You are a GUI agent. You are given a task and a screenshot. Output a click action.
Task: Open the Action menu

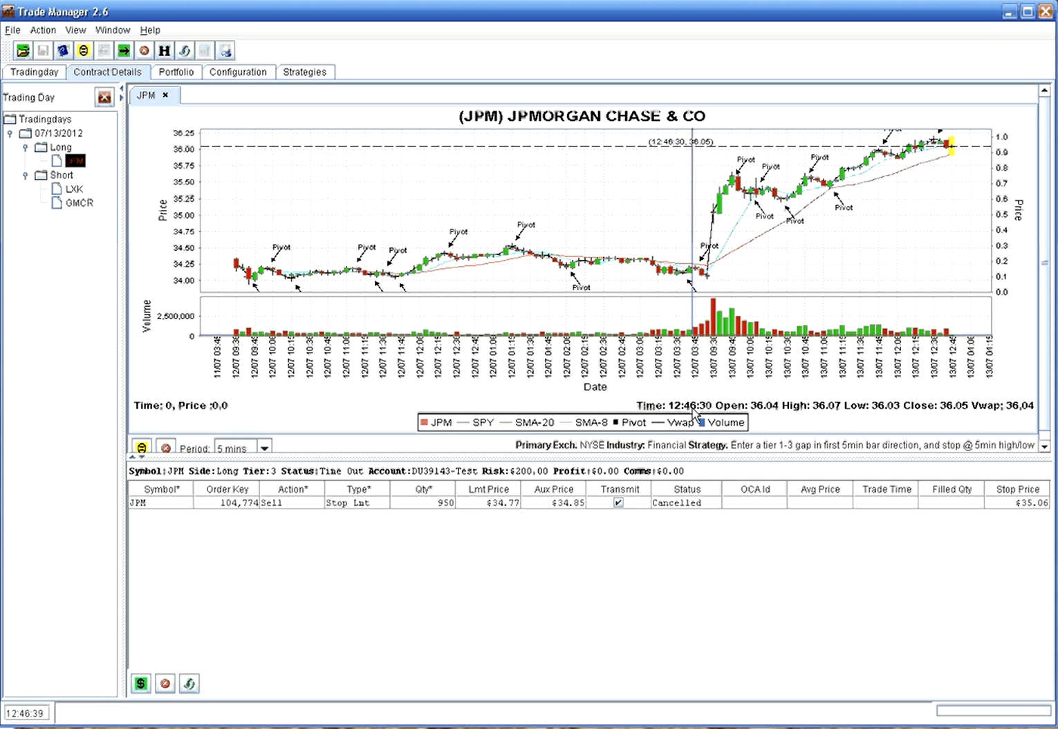(43, 30)
